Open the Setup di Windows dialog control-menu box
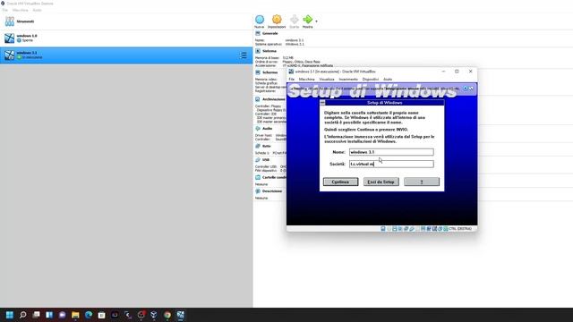The width and height of the screenshot is (573, 322). point(322,103)
